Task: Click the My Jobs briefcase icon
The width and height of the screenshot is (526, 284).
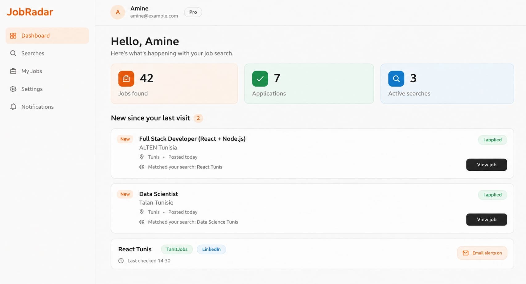Action: click(13, 71)
